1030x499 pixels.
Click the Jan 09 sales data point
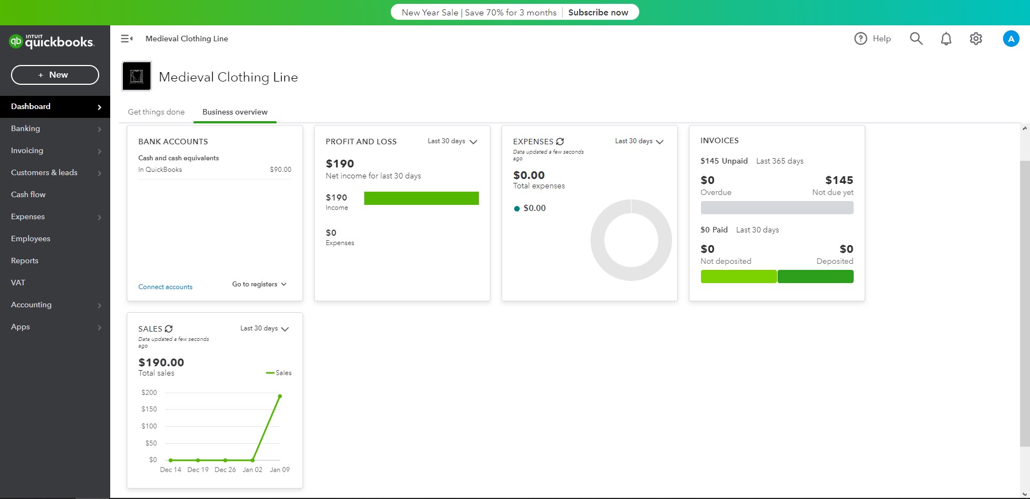pos(280,396)
